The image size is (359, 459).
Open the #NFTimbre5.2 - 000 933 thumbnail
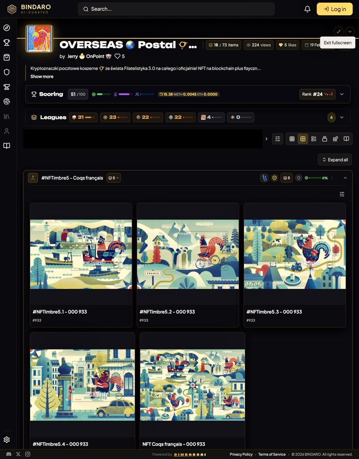pyautogui.click(x=188, y=254)
